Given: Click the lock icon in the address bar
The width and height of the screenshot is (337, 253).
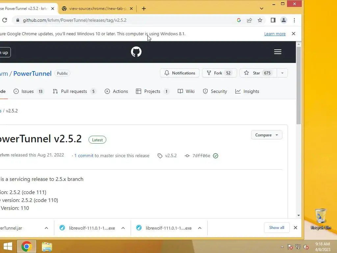Looking at the screenshot, I should click(18, 20).
